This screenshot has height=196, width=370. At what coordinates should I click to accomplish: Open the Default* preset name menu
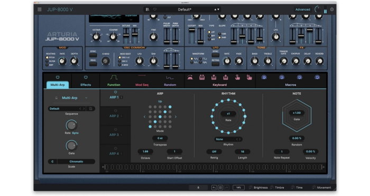click(184, 9)
